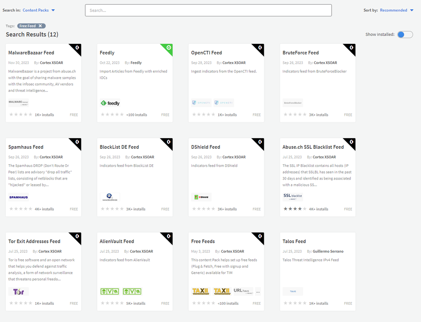
Task: Click the certified badge on Spamhaus Feed card
Action: click(x=77, y=142)
